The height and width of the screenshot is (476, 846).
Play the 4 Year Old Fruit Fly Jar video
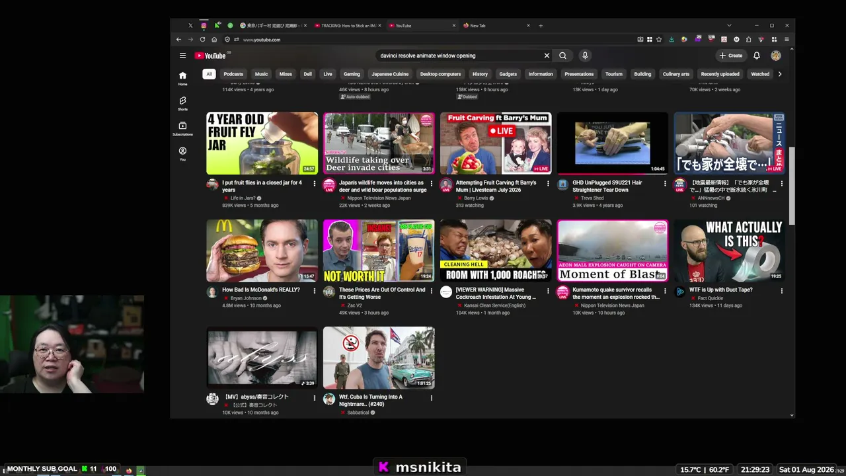262,143
